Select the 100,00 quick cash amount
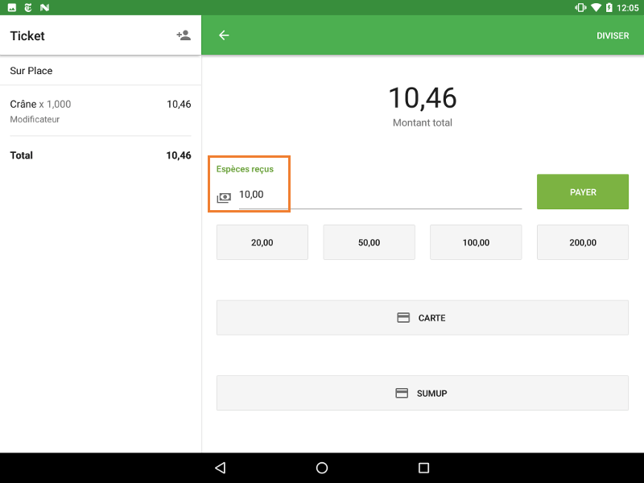 point(476,242)
